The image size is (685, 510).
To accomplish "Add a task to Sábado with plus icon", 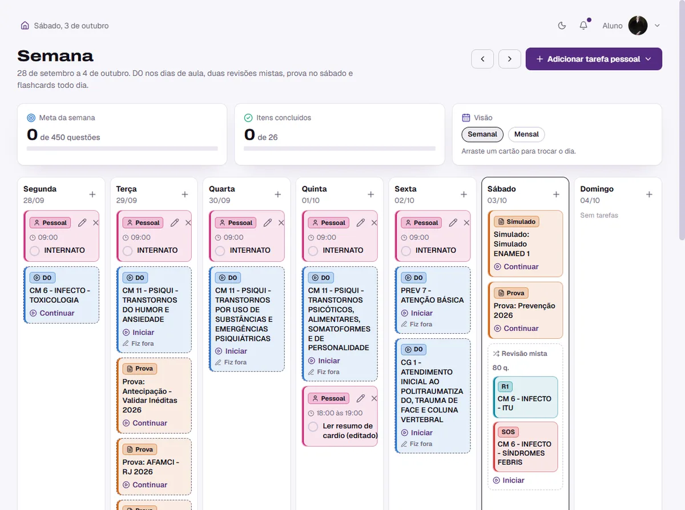I will pos(557,195).
